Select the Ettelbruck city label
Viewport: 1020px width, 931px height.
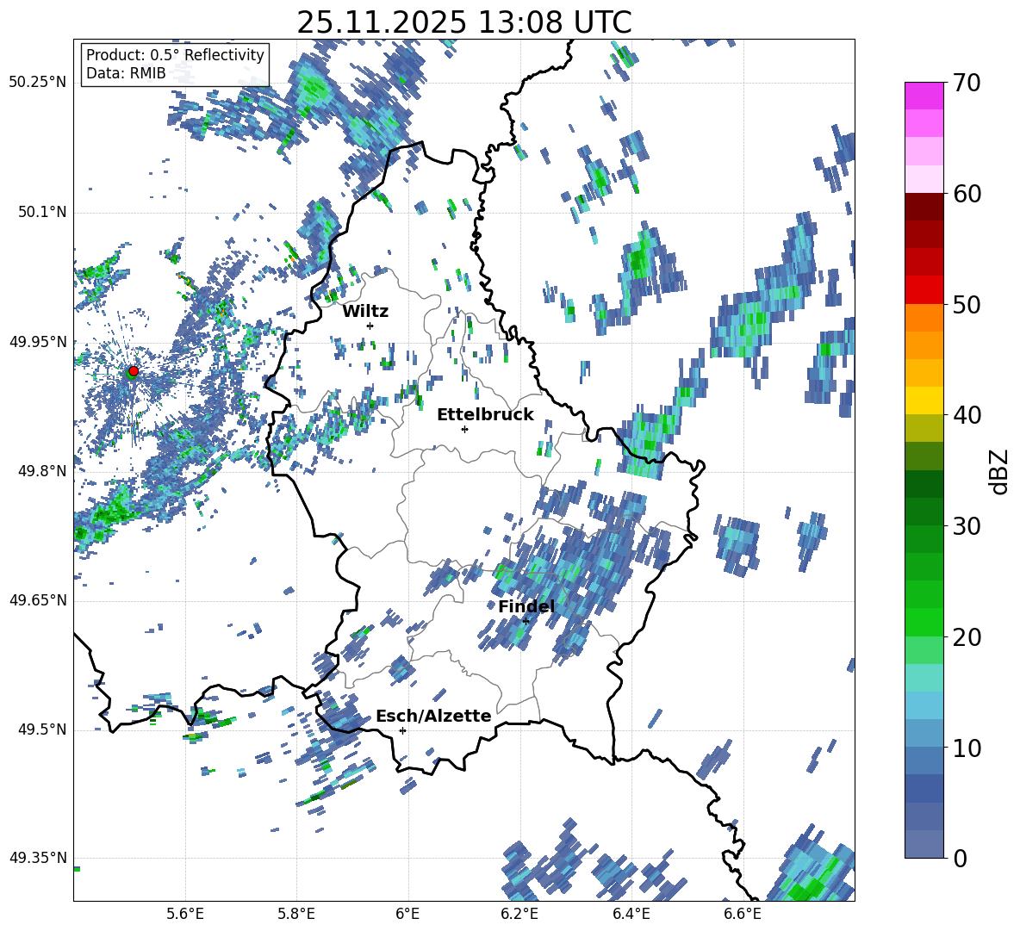[x=485, y=415]
